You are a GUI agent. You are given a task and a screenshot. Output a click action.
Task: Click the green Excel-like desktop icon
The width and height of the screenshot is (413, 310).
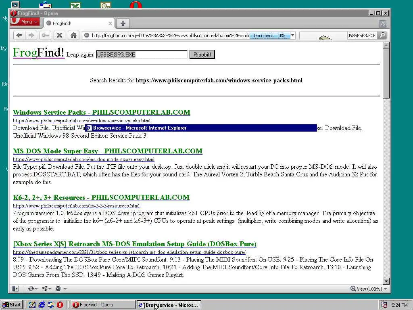coord(75,5)
